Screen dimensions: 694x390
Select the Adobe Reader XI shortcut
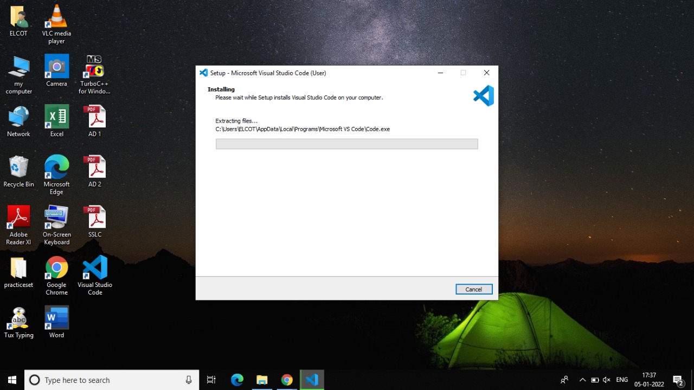click(x=18, y=226)
